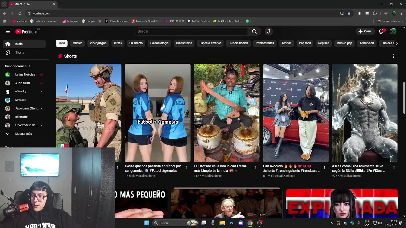Viewport: 406px width, 228px height.
Task: Select the Mixes filter chip
Action: click(118, 43)
